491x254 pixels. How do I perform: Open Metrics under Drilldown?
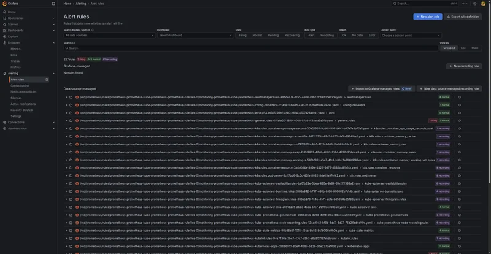[15, 49]
